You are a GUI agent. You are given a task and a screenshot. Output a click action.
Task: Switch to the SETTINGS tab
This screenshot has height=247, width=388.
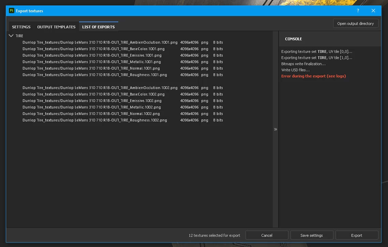pyautogui.click(x=21, y=27)
